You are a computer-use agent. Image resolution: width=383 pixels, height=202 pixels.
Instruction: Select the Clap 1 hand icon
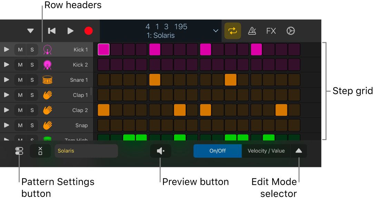[x=47, y=95]
